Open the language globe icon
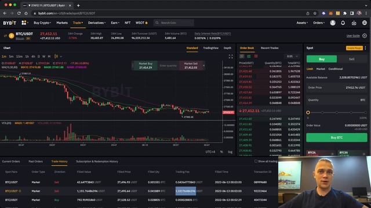This screenshot has height=208, width=371. click(x=365, y=23)
